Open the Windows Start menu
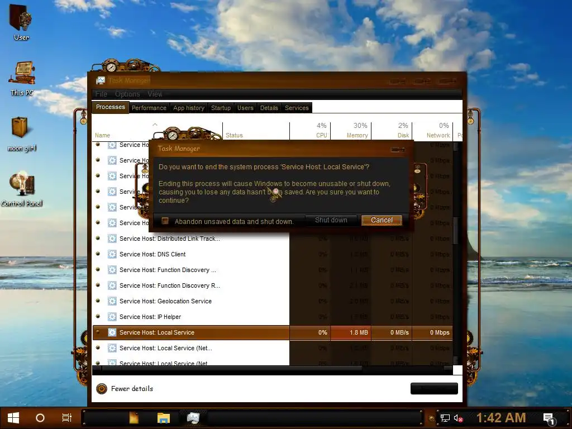The image size is (572, 429). 13,418
